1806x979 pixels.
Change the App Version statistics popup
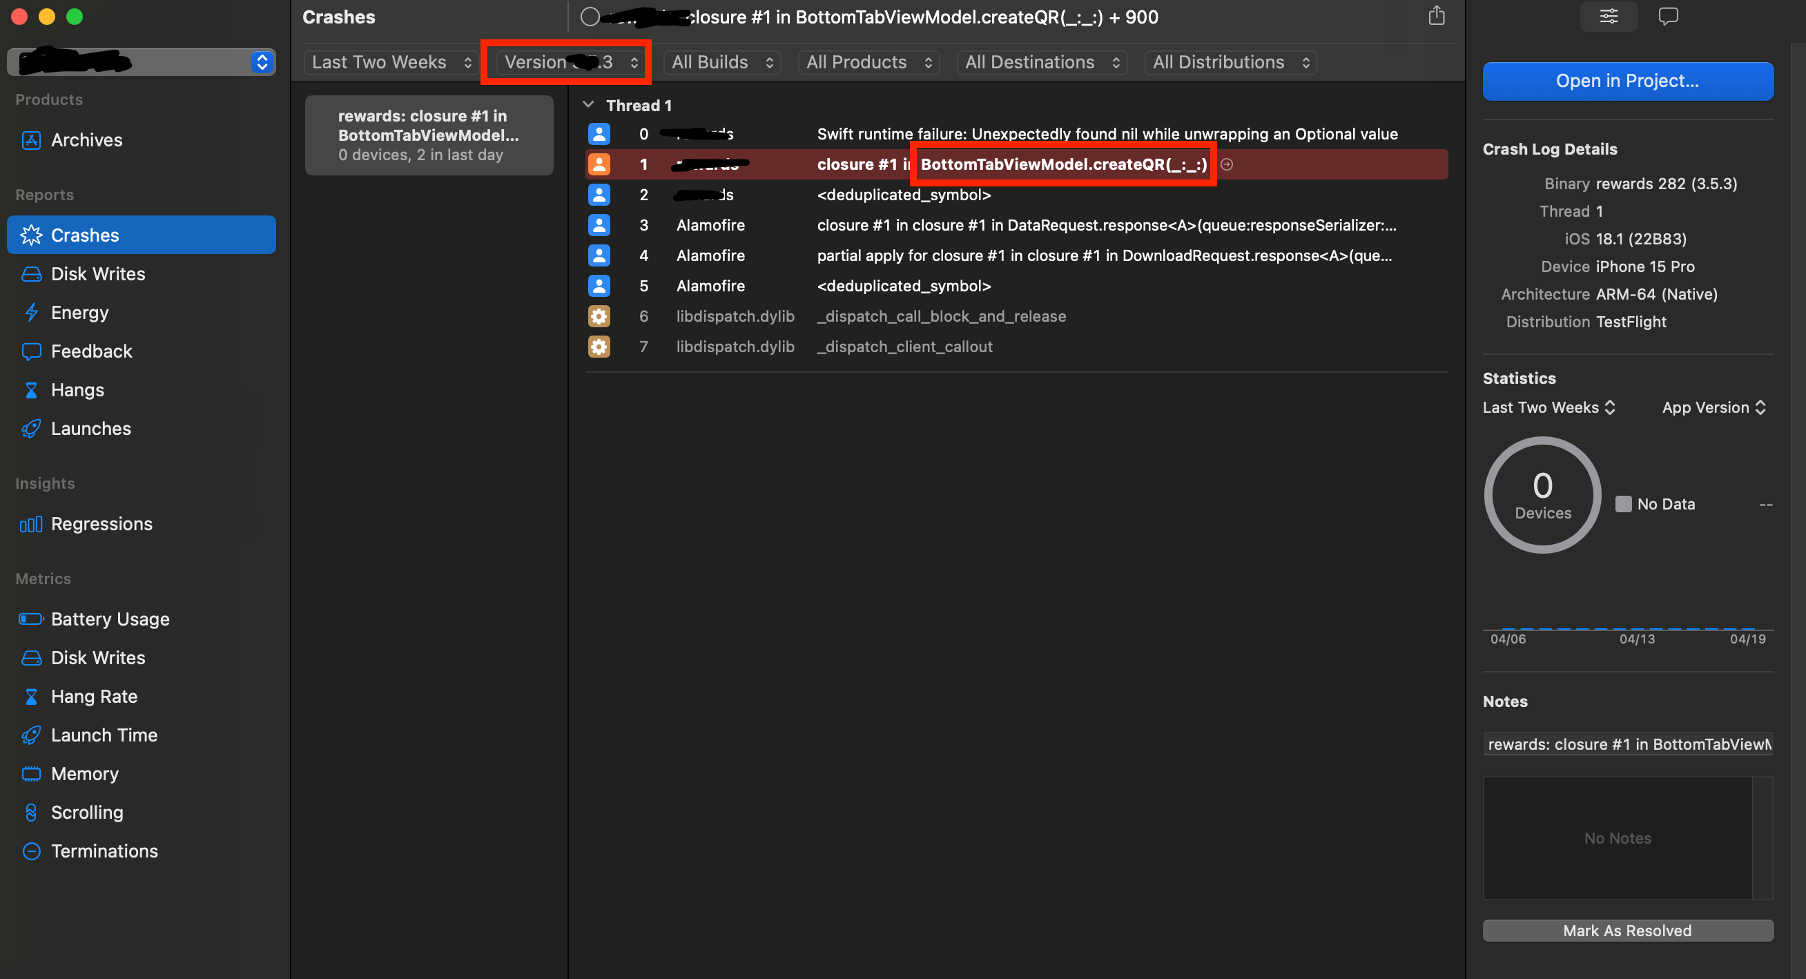pyautogui.click(x=1713, y=407)
